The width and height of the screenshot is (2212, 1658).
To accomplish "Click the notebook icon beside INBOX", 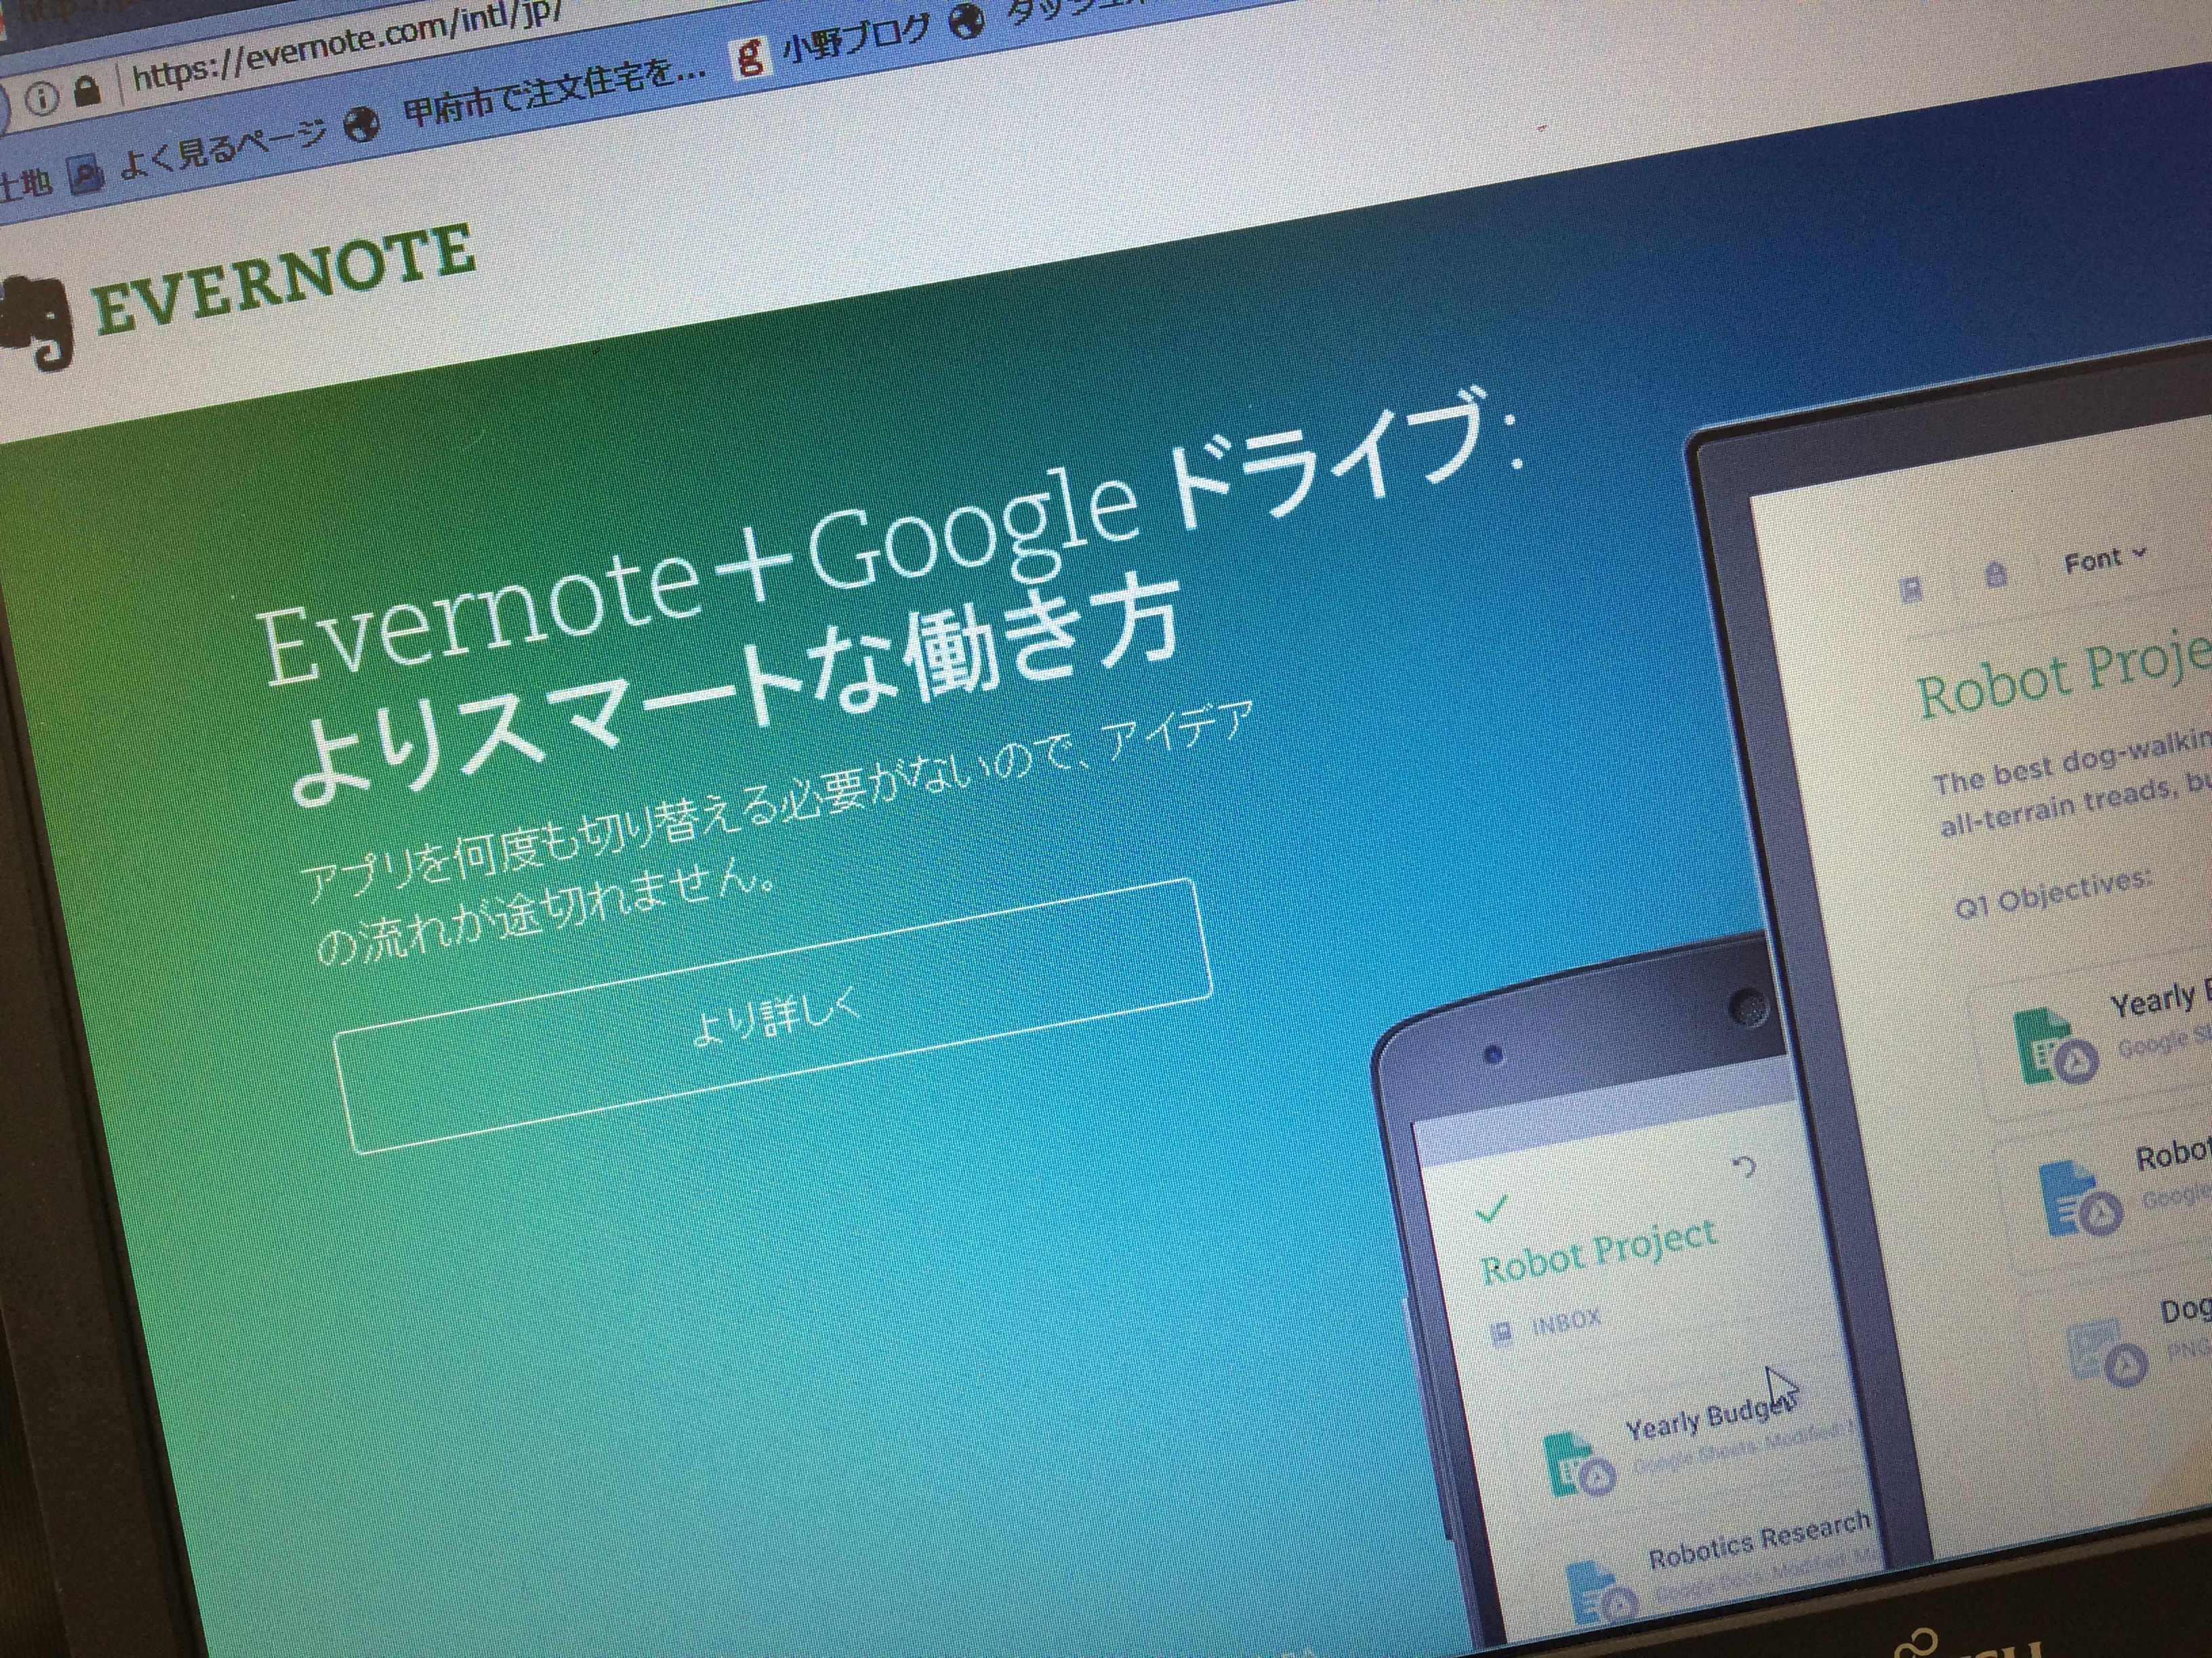I will (1500, 1333).
